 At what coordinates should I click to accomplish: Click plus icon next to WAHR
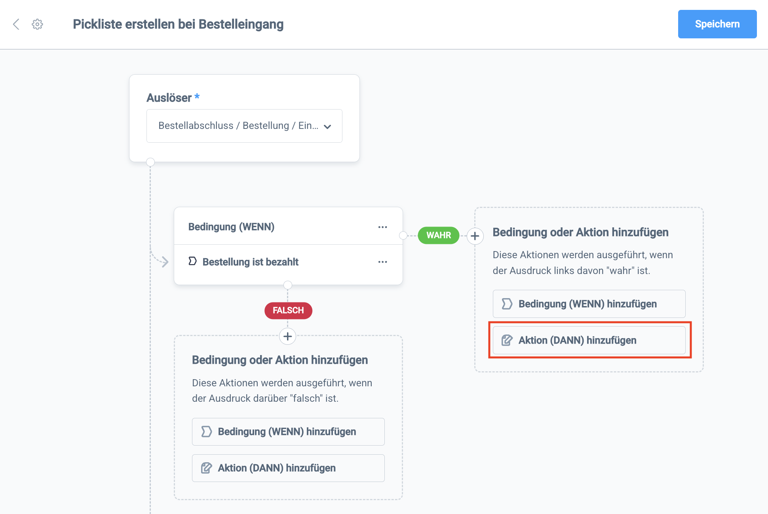(475, 236)
